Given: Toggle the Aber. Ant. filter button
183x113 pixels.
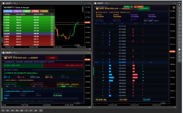Looking at the screenshot, I should (17, 11).
